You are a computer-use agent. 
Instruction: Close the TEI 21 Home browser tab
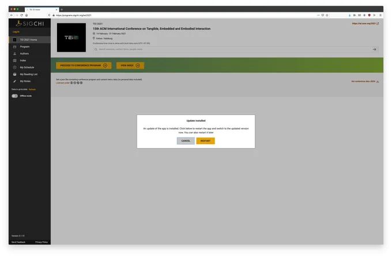56,9
